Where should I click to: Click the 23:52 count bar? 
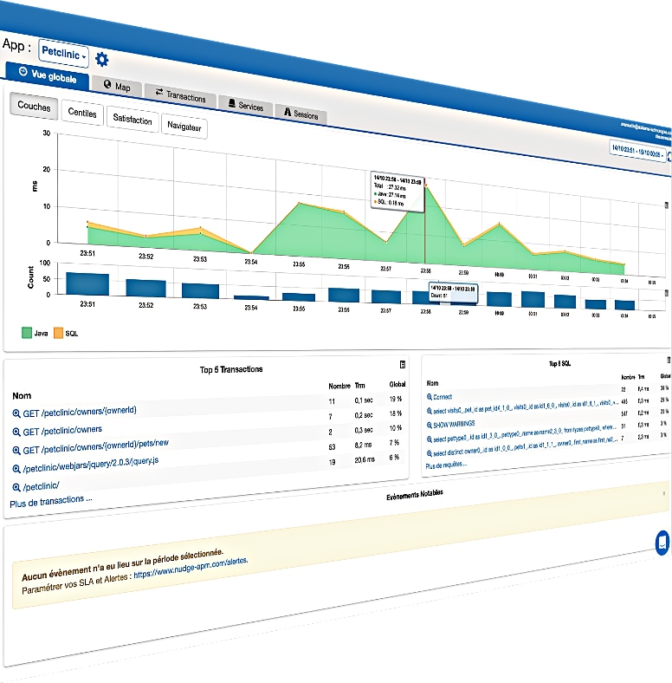[145, 289]
